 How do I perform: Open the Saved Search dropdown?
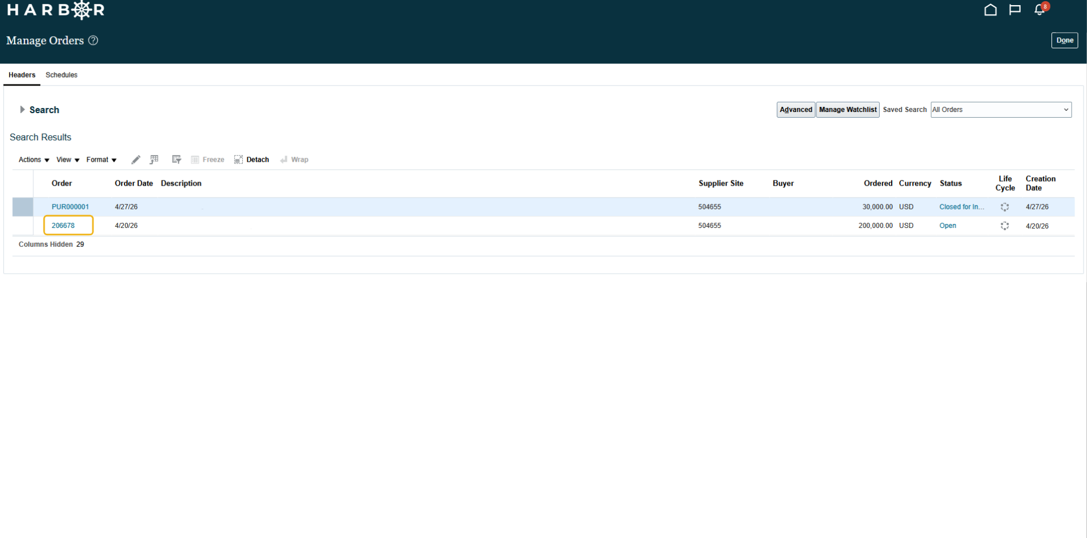point(1001,110)
